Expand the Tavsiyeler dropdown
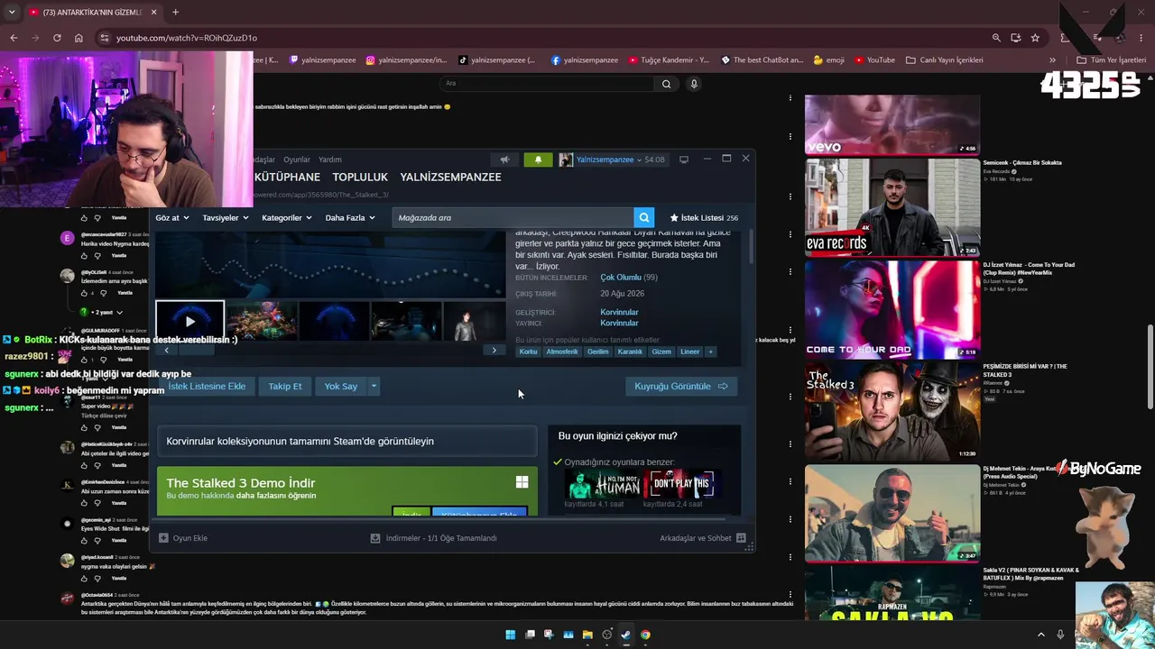This screenshot has width=1155, height=649. (x=226, y=217)
